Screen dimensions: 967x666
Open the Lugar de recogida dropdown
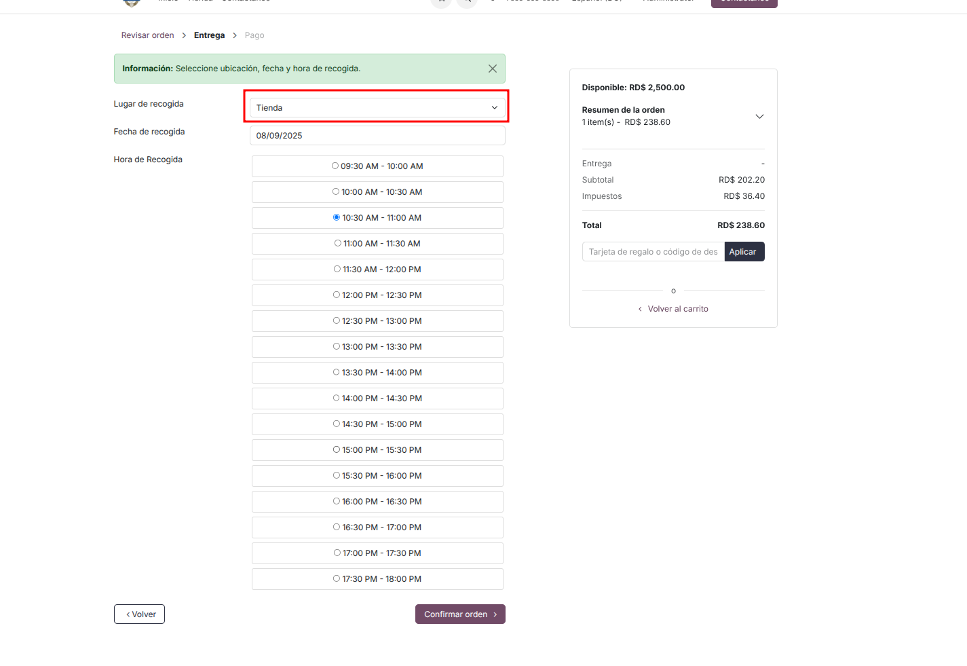[x=377, y=108]
